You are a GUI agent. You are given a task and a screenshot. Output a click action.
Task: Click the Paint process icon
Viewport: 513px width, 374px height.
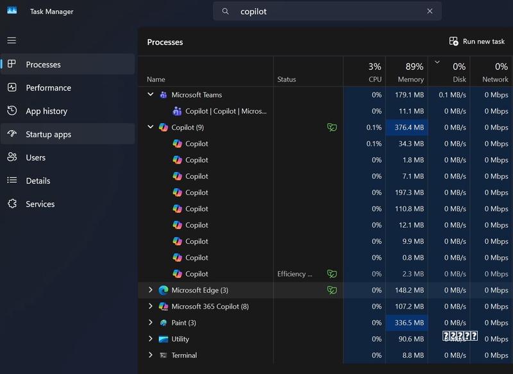click(164, 323)
